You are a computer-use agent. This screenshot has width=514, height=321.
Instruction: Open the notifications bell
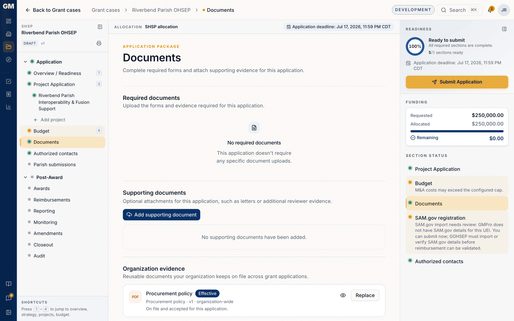coord(490,10)
